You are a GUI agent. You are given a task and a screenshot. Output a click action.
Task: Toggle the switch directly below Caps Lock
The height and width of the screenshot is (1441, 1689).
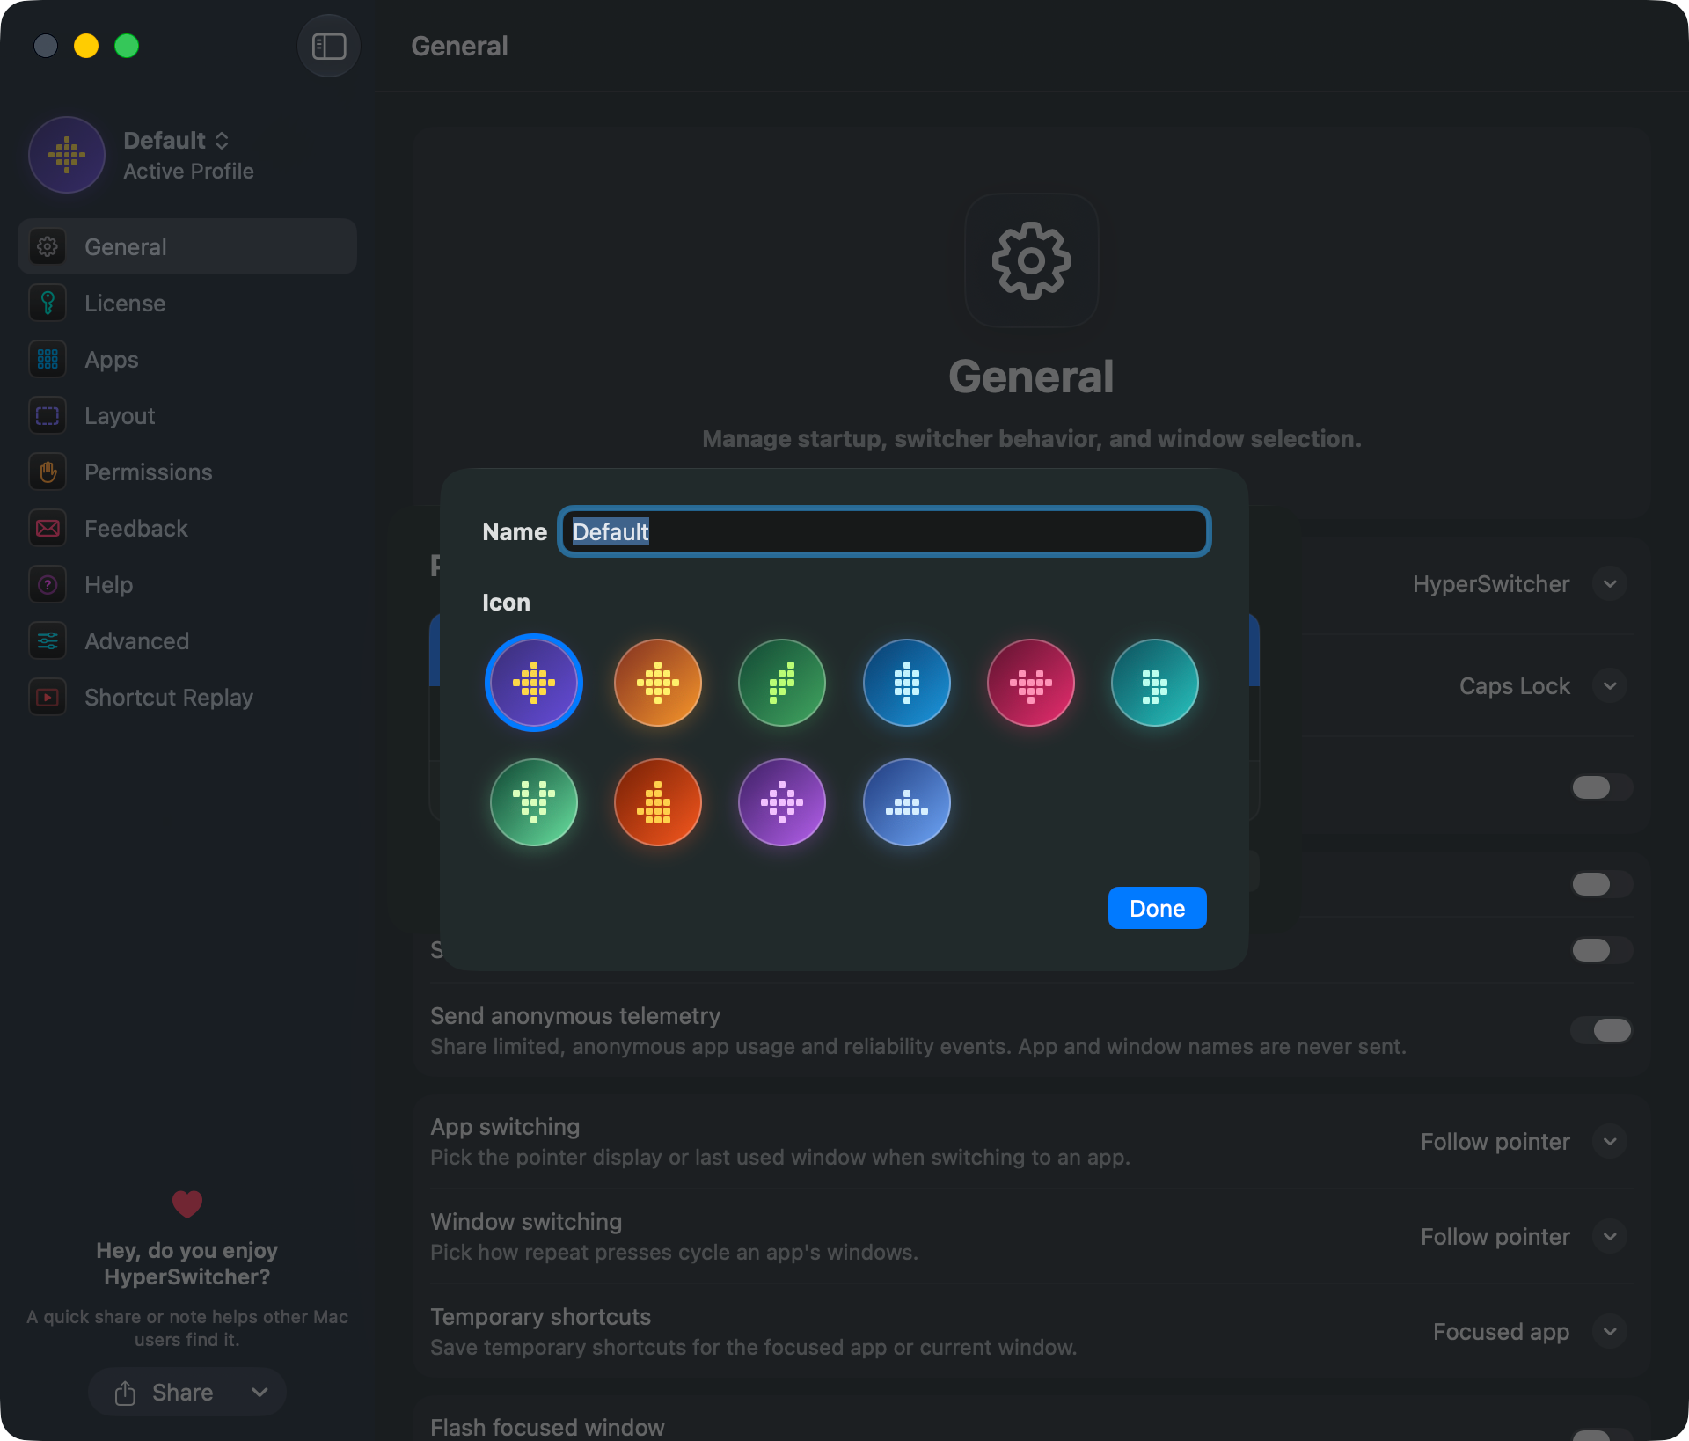(1601, 787)
